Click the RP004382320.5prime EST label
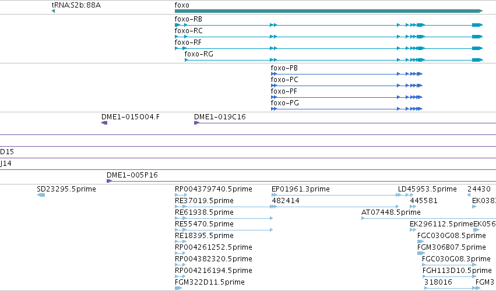496x291 pixels. pos(213,259)
